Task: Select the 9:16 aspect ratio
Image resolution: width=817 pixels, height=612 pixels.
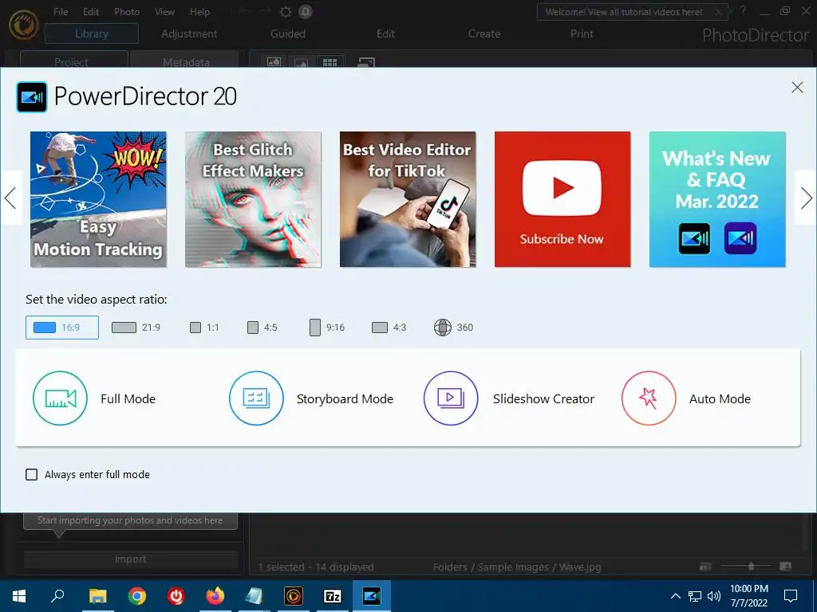Action: point(326,328)
